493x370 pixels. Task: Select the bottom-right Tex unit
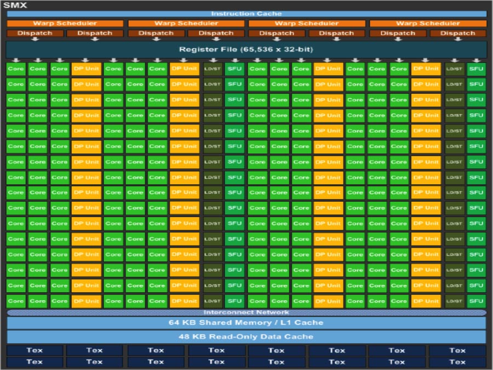point(457,361)
